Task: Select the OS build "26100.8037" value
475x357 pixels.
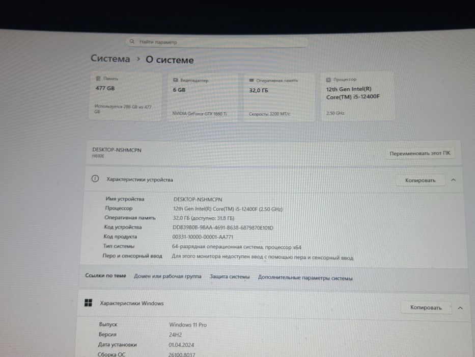Action: click(182, 354)
